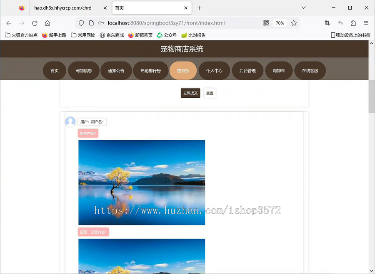Click the browser forward arrow
Viewport: 375px width, 274px height.
tap(22, 23)
